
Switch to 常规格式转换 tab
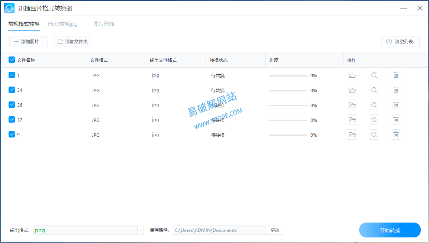(24, 24)
